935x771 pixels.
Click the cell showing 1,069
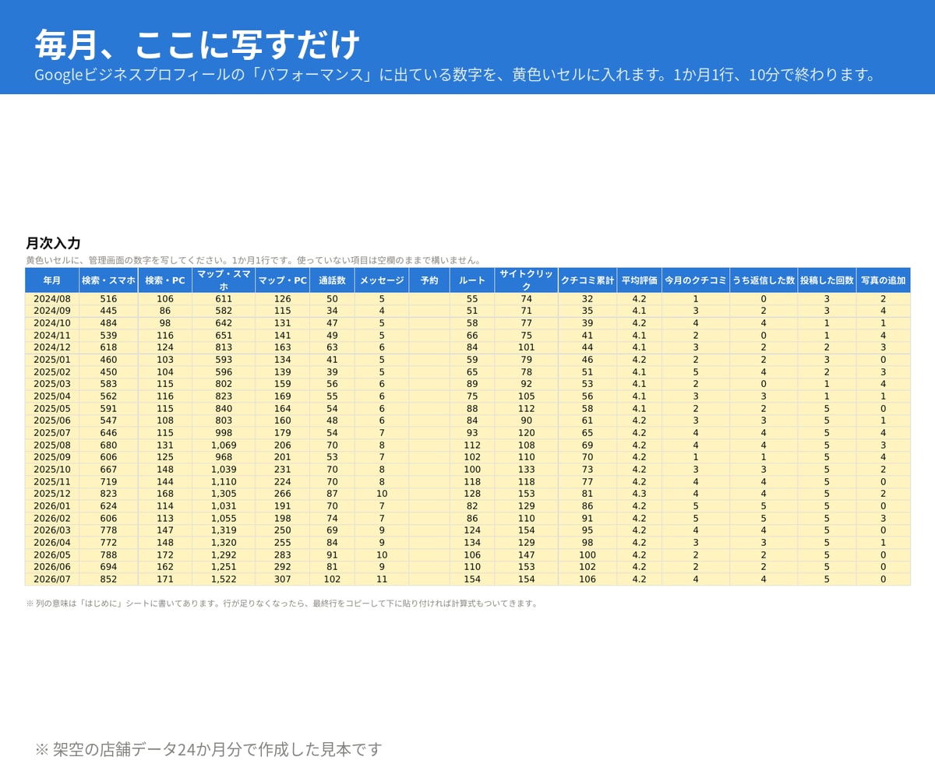[x=224, y=445]
